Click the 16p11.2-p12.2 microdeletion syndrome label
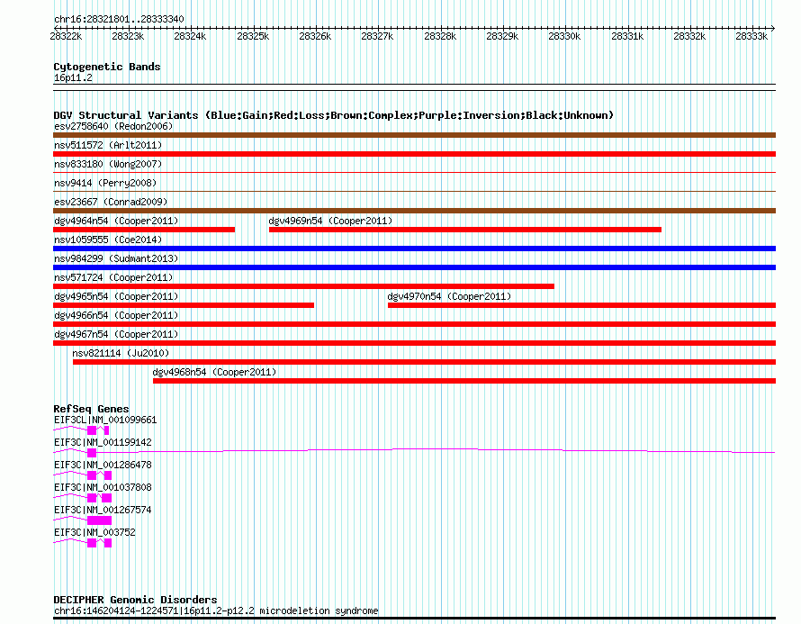The height and width of the screenshot is (624, 801). pyautogui.click(x=216, y=610)
